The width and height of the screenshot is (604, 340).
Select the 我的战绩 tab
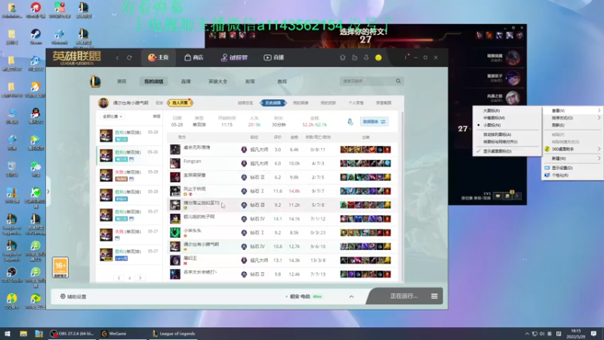(x=154, y=82)
